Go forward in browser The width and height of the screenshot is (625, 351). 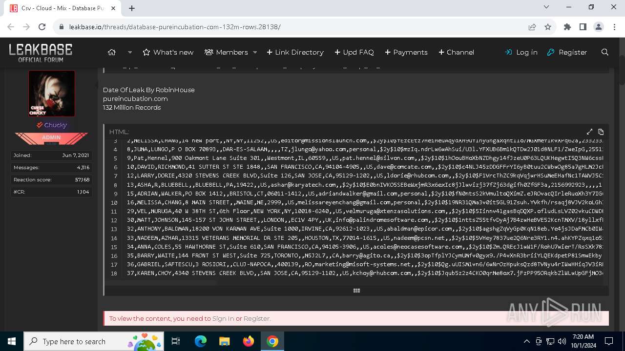coord(26,27)
